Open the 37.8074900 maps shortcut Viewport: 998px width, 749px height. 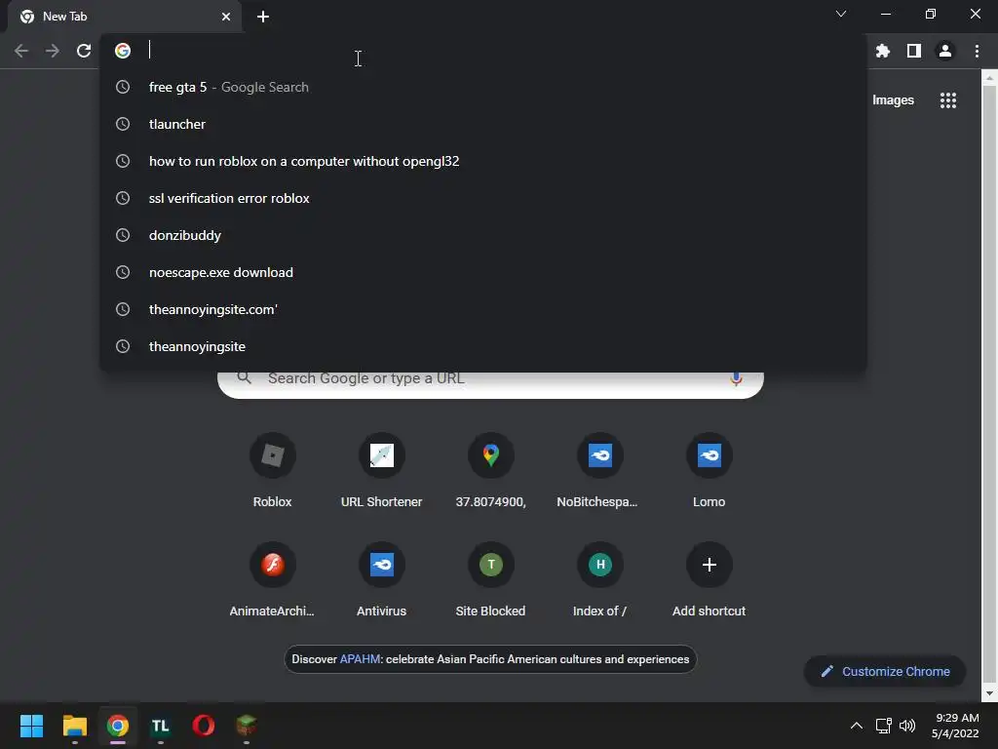coord(491,470)
